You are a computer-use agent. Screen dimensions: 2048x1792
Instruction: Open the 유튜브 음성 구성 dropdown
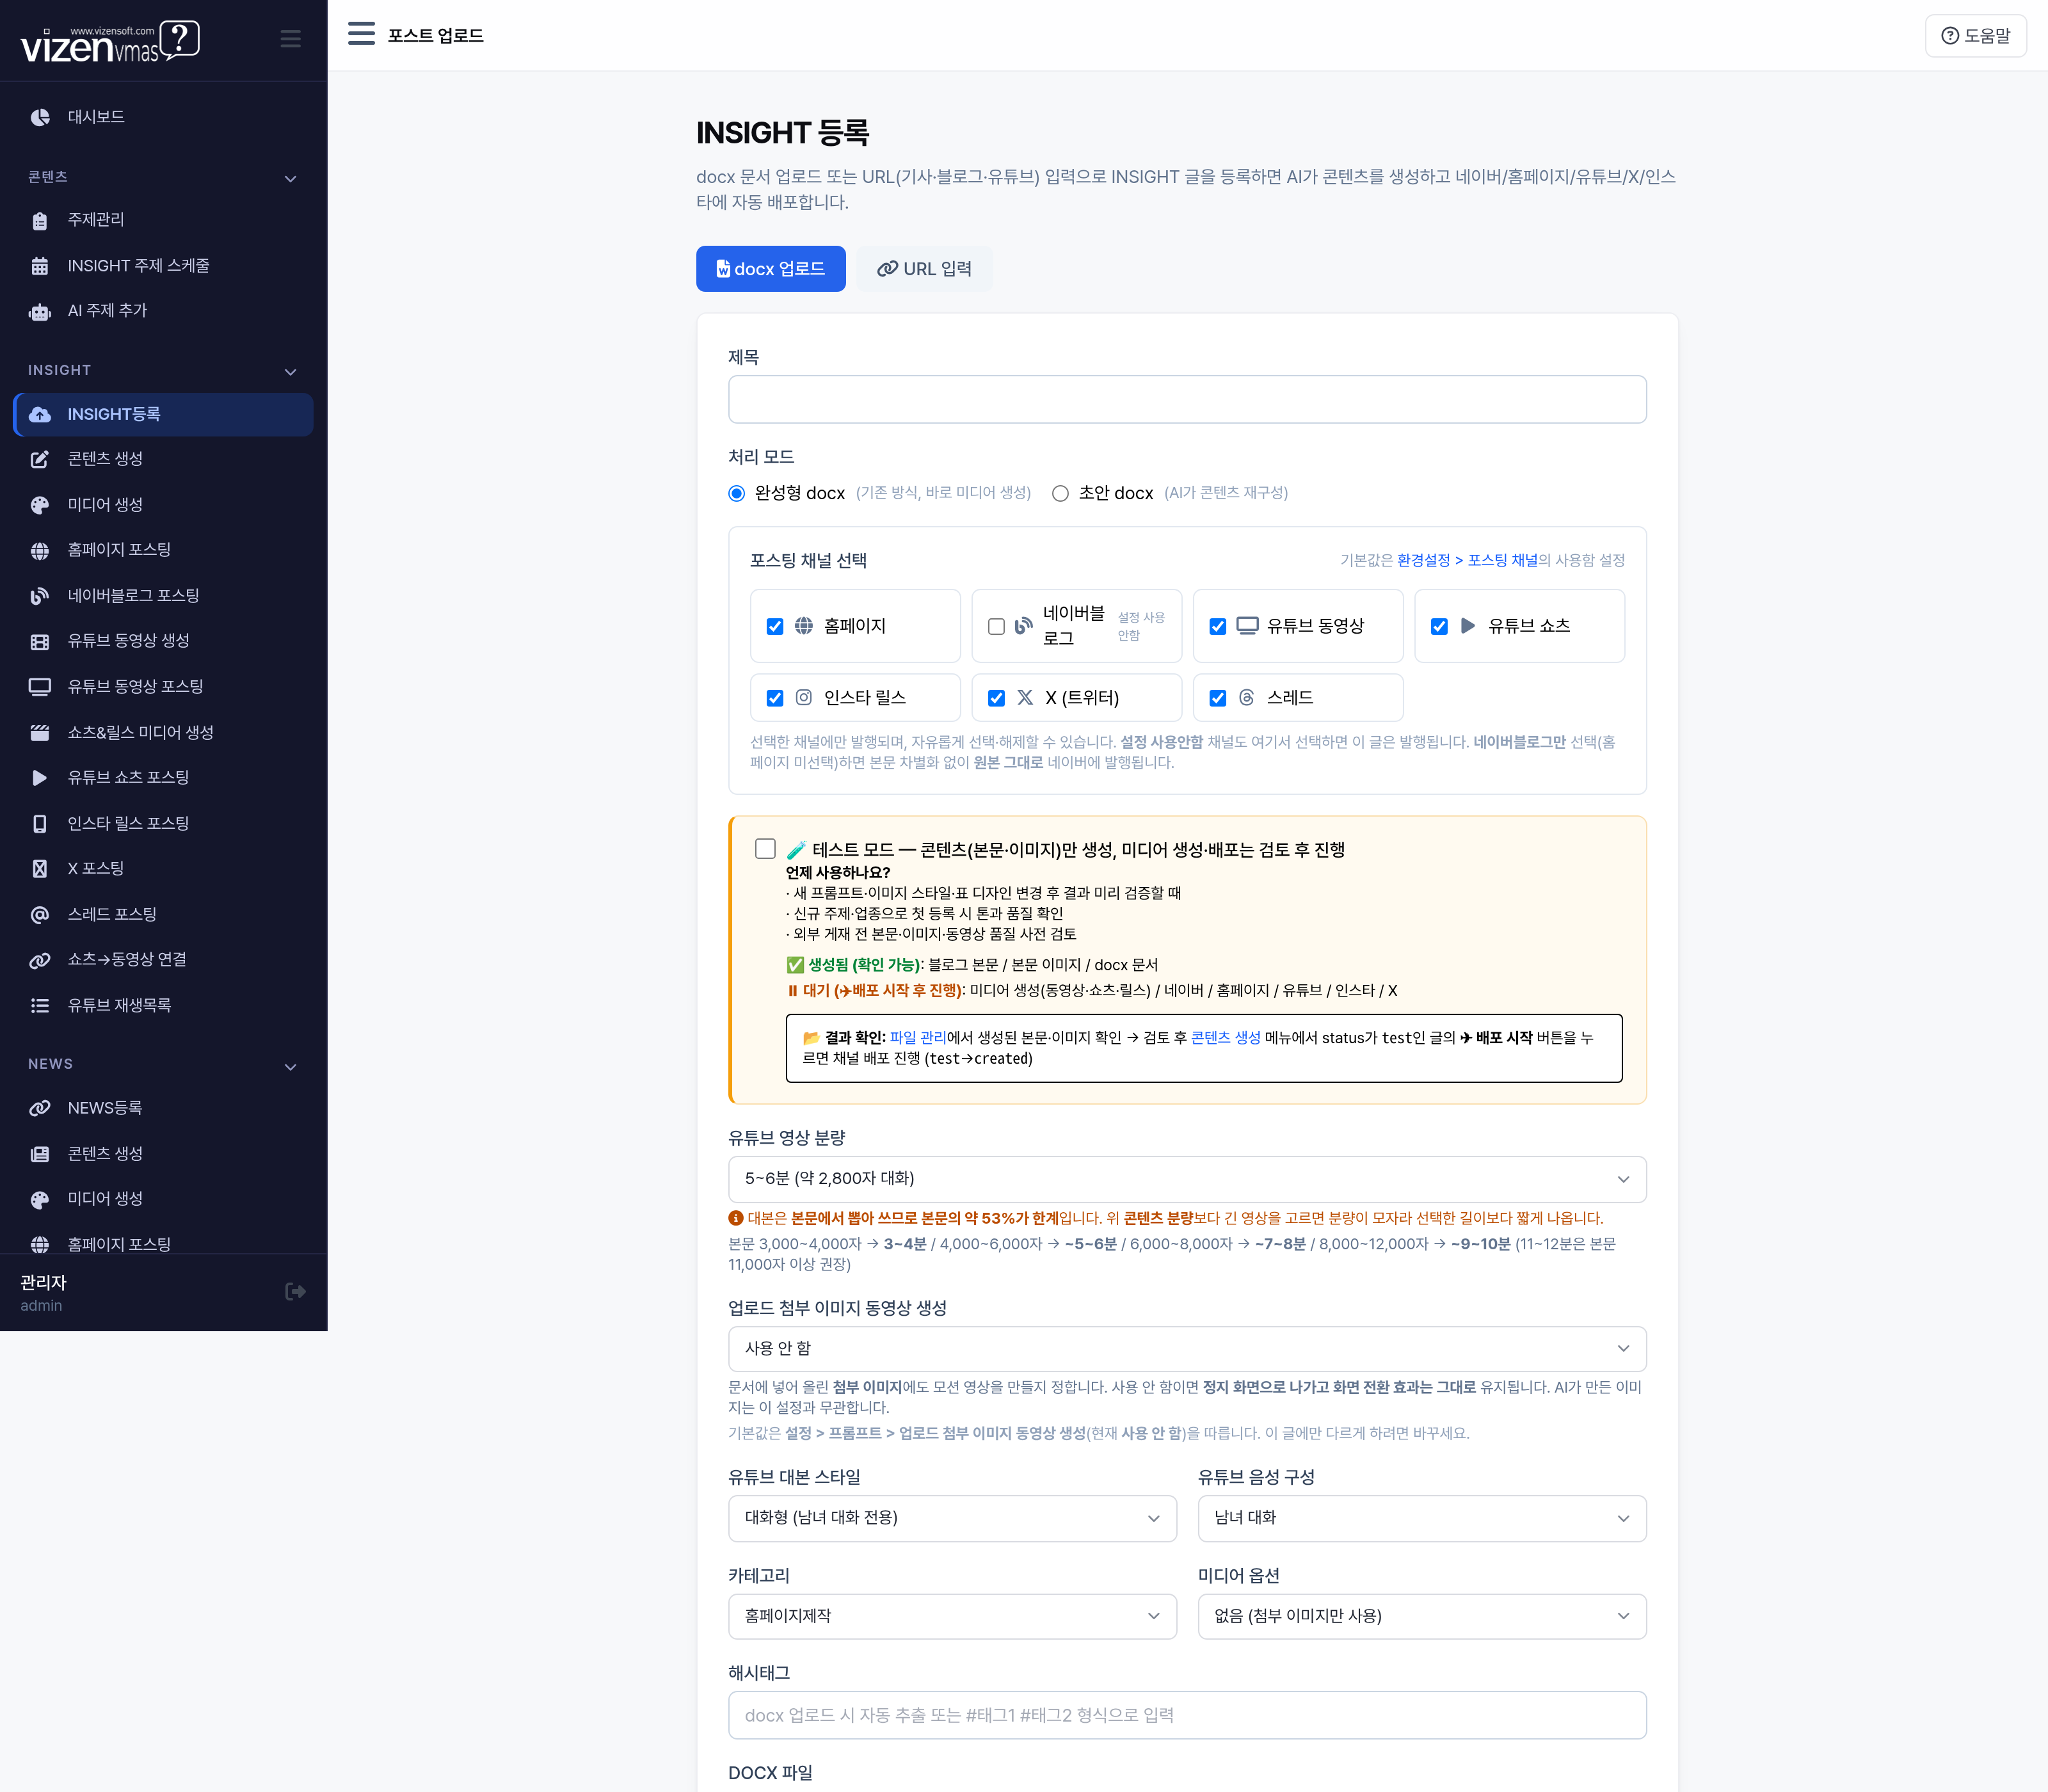tap(1422, 1518)
